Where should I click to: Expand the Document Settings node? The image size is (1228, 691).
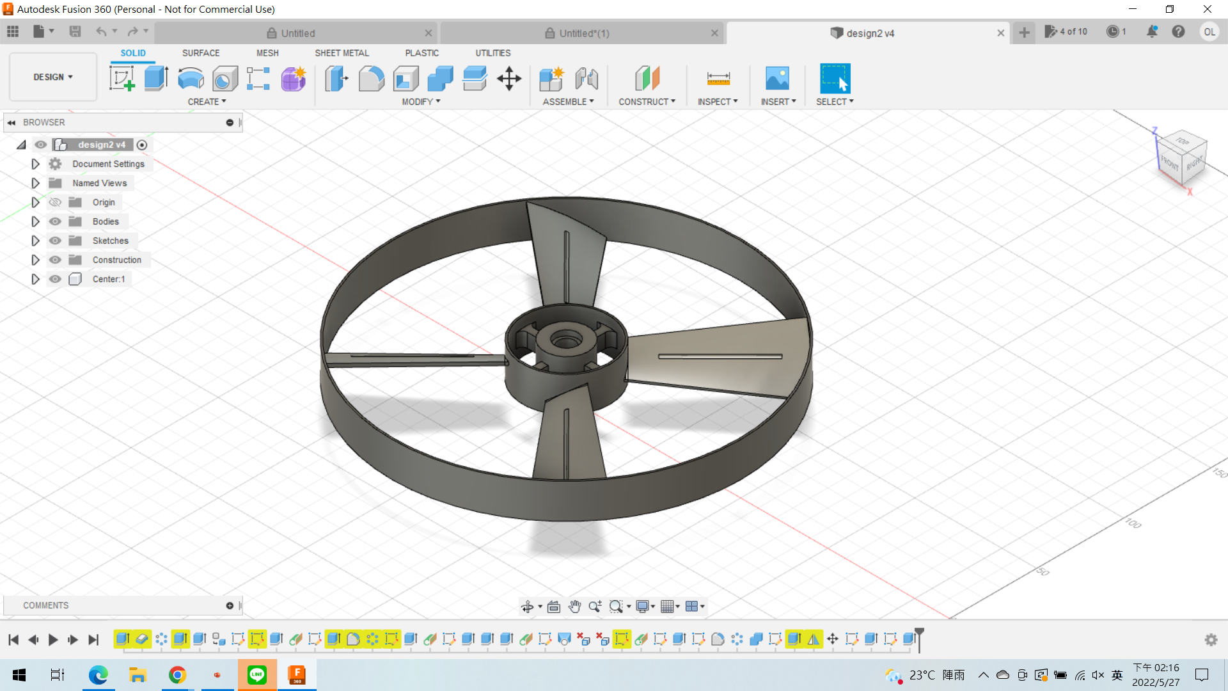tap(35, 164)
